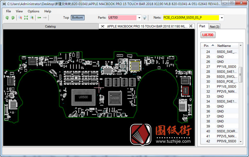Select pin 28 SSD0_S4E1 row
Screen dimensions: 249x157
pos(220,72)
